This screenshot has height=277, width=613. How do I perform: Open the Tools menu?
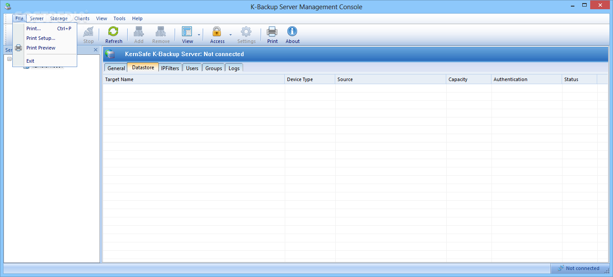119,18
